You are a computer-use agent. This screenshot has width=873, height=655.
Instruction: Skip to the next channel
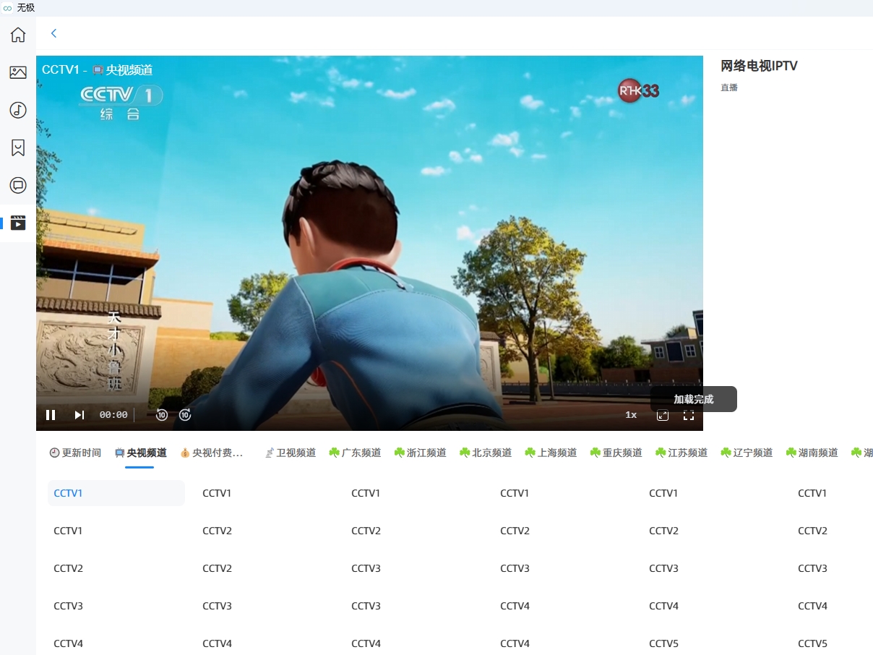click(x=79, y=415)
